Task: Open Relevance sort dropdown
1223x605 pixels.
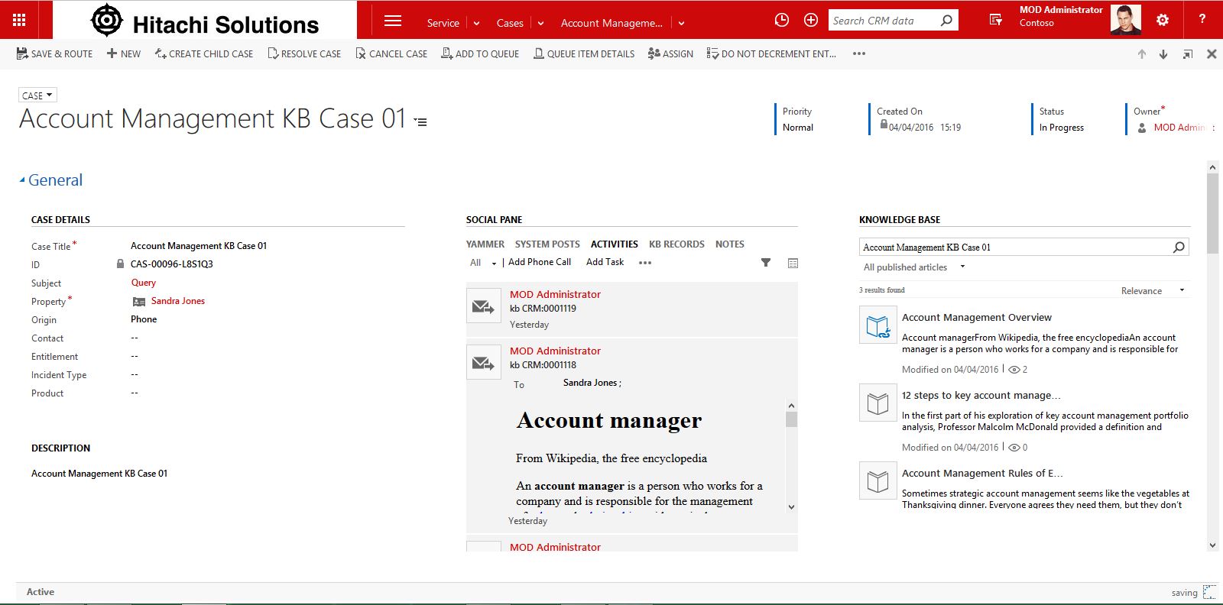Action: [x=1153, y=291]
